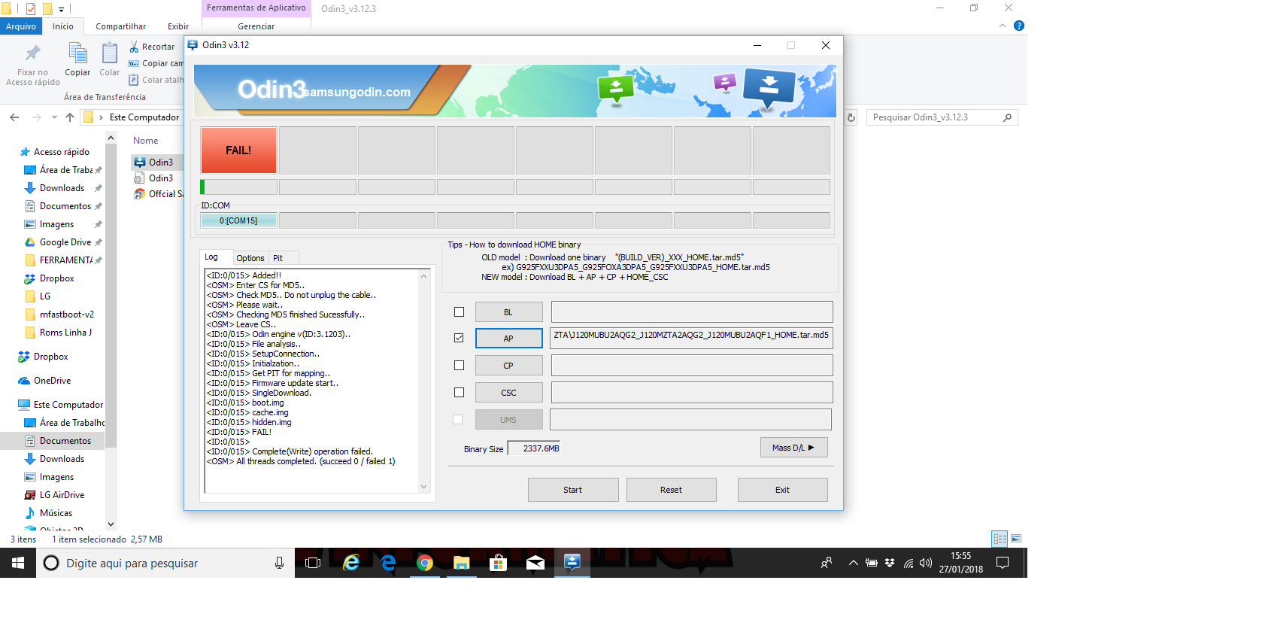Click the Fixar no Acesso rápido icon
The height and width of the screenshot is (638, 1265).
[32, 53]
